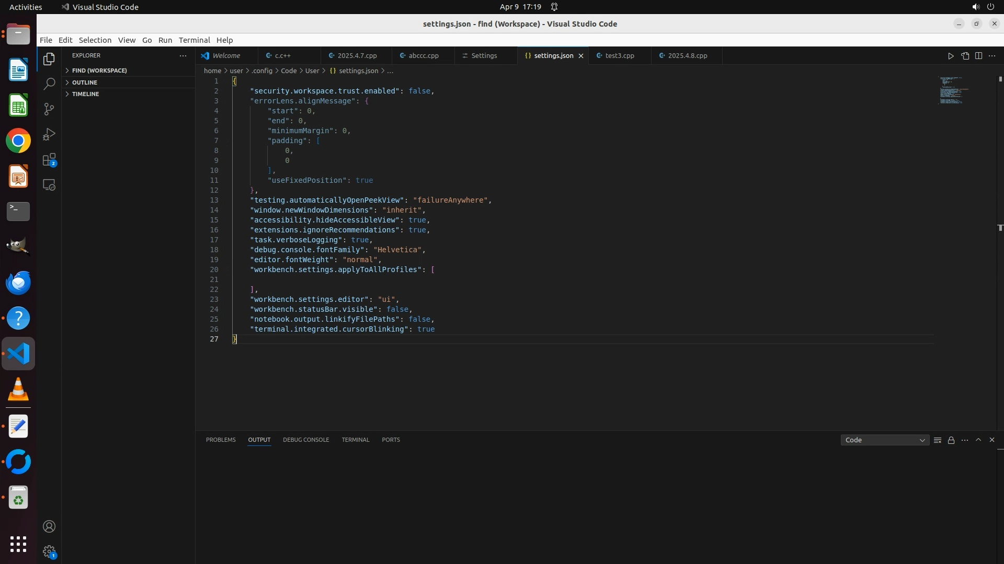Expand the TIMELINE section
The width and height of the screenshot is (1004, 564).
tap(85, 94)
